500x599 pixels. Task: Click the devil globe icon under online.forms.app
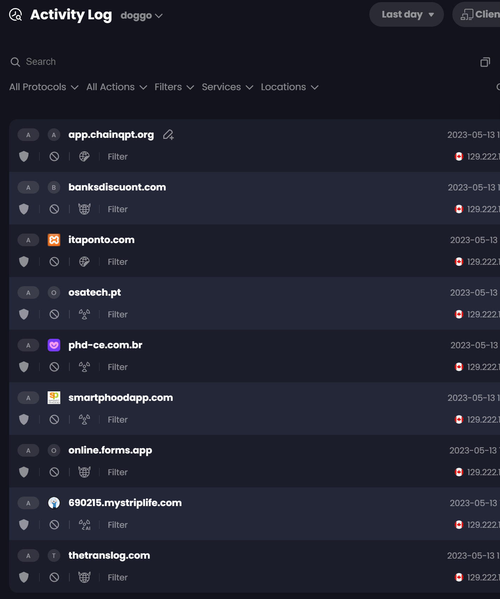click(x=84, y=472)
